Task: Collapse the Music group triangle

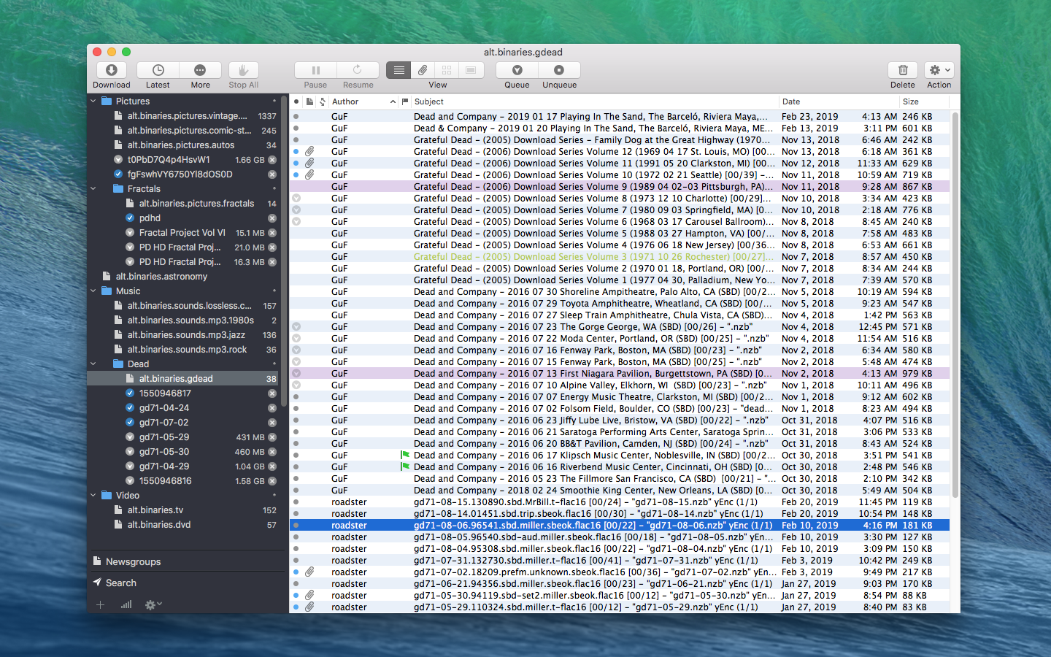Action: tap(93, 291)
